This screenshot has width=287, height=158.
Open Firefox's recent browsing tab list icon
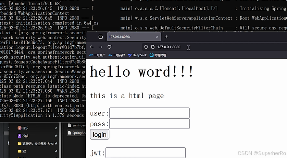(x=101, y=37)
